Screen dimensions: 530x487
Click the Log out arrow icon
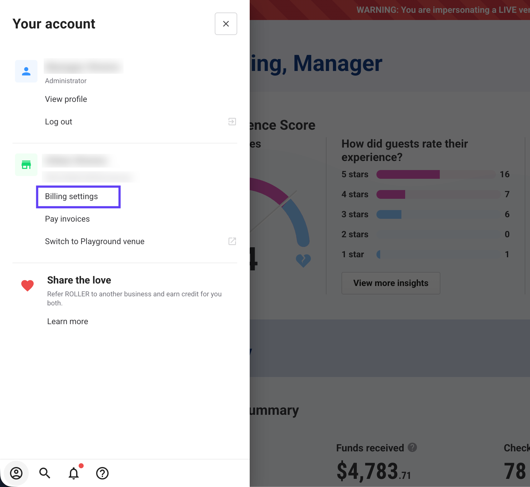(232, 122)
